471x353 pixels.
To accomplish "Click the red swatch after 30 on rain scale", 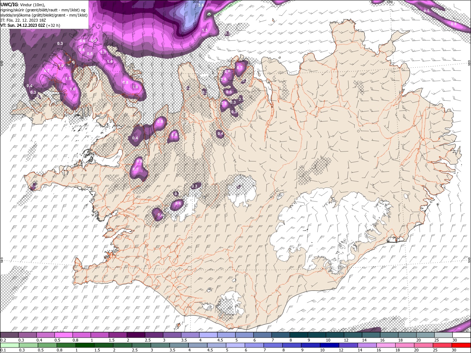I will click(461, 345).
